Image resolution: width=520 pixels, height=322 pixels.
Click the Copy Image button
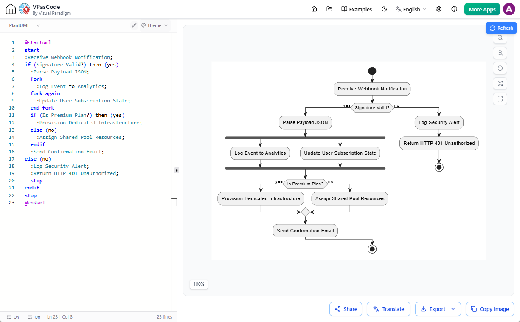490,309
